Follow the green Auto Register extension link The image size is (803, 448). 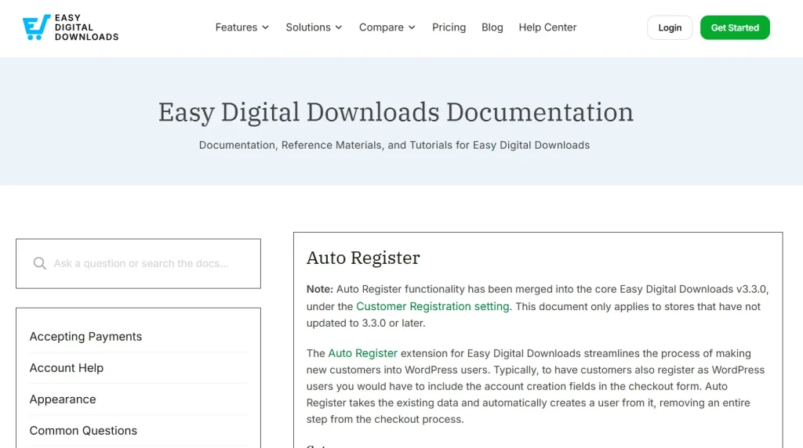[362, 353]
